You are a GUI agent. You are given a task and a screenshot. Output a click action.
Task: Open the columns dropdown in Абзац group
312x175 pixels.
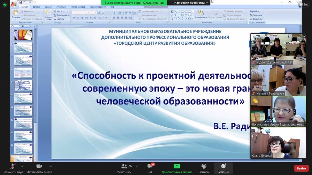pyautogui.click(x=131, y=18)
